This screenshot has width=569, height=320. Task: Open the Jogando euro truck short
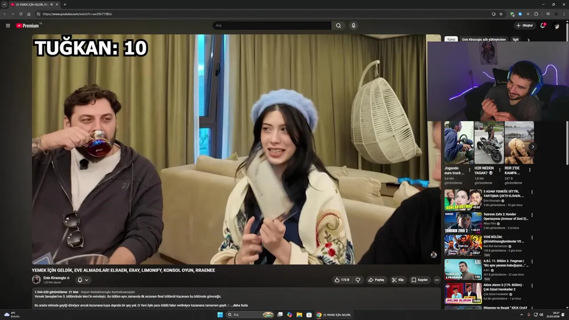pos(459,143)
